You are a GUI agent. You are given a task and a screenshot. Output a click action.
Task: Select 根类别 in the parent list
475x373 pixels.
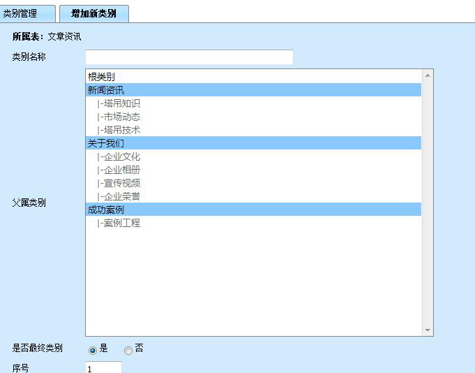pyautogui.click(x=101, y=77)
